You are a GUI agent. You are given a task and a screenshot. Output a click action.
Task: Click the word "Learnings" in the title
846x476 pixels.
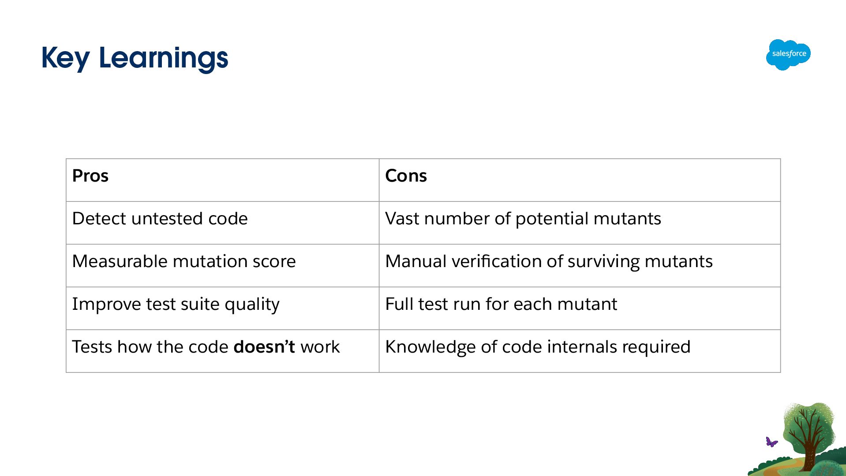point(163,58)
